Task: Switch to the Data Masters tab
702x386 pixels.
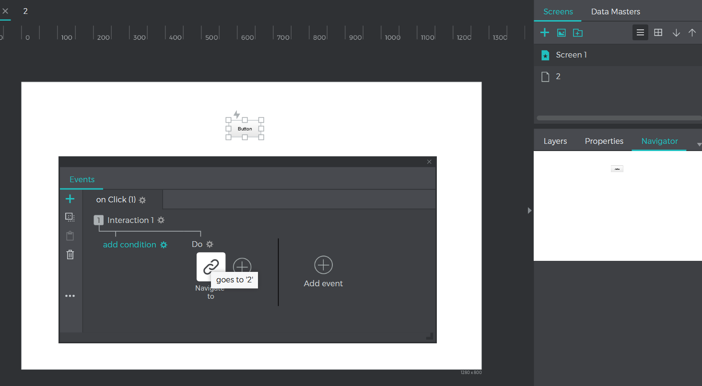Action: click(x=615, y=12)
